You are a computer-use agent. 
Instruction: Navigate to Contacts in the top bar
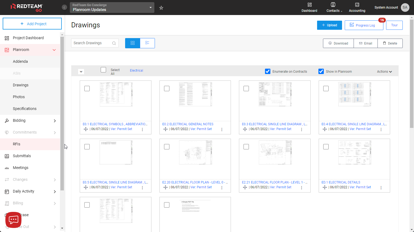[333, 8]
